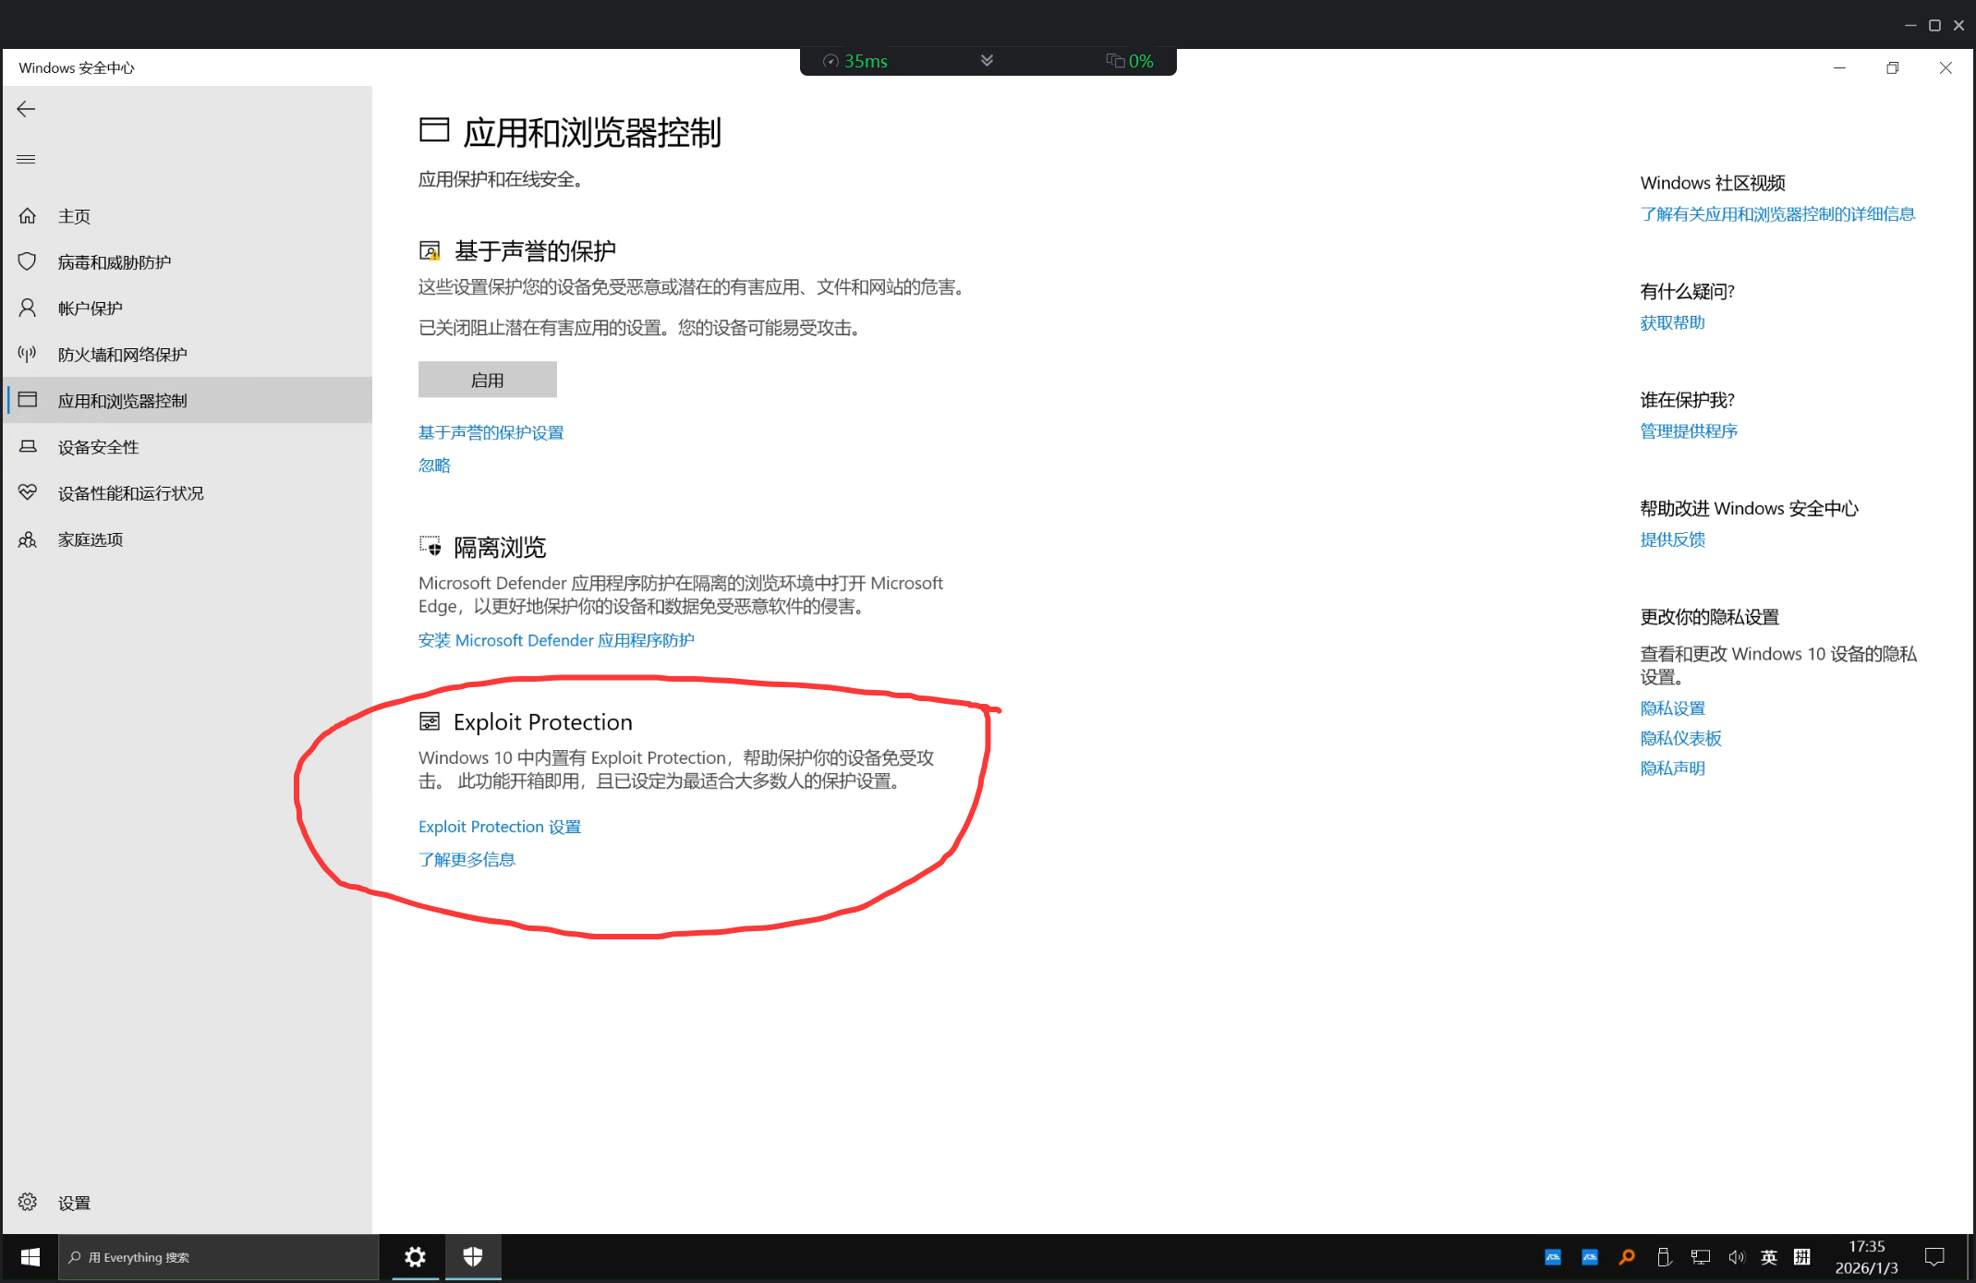Click the Everything search box in taskbar
Image resolution: width=1976 pixels, height=1283 pixels.
218,1257
